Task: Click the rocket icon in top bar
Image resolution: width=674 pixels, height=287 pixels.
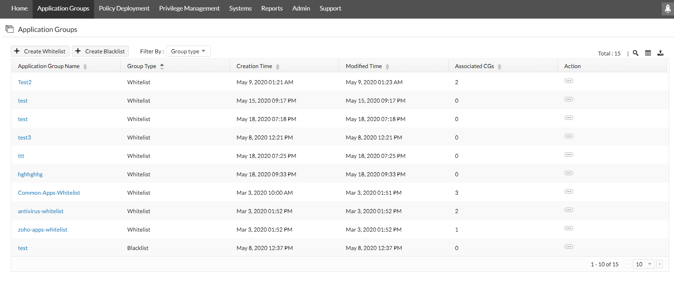Action: 667,9
